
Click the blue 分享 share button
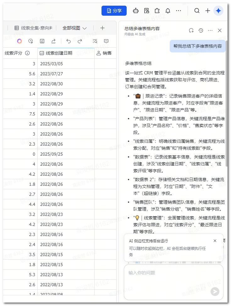(x=114, y=11)
